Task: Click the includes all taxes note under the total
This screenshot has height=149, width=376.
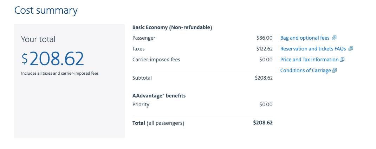Action: pos(60,74)
